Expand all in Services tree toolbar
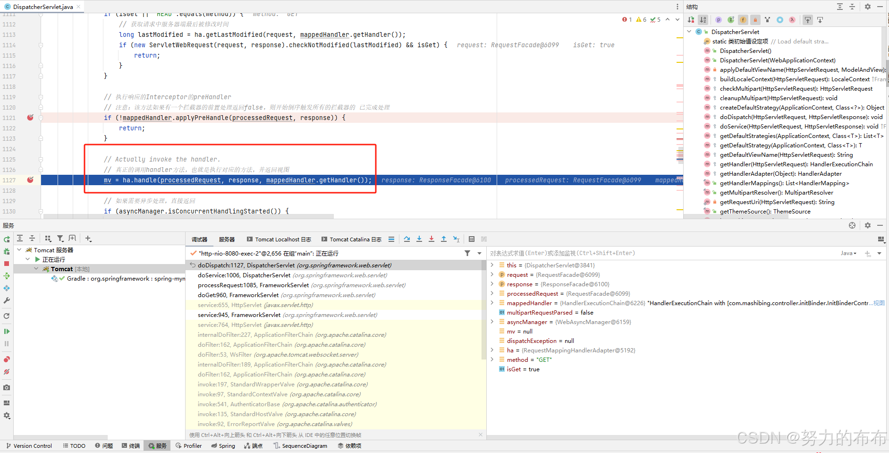Viewport: 889px width, 453px height. tap(20, 239)
